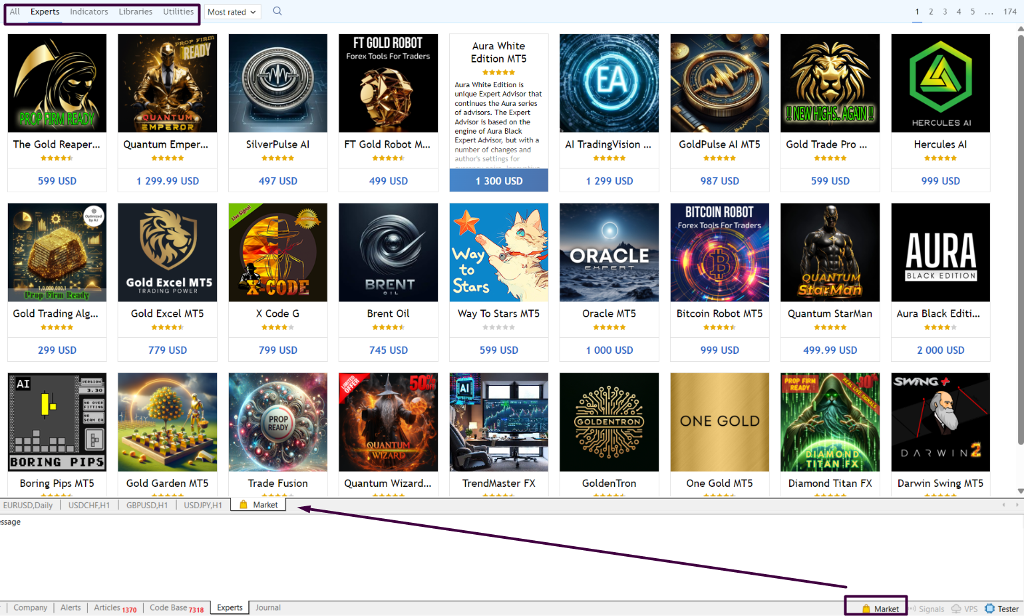This screenshot has height=616, width=1024.
Task: Switch to the EURUSD,Daily chart tab
Action: 28,505
